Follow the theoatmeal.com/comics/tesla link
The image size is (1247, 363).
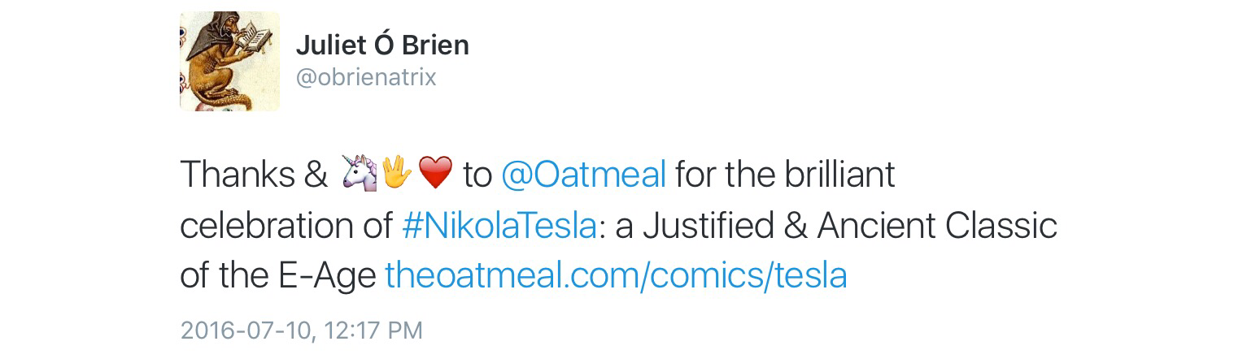[616, 276]
